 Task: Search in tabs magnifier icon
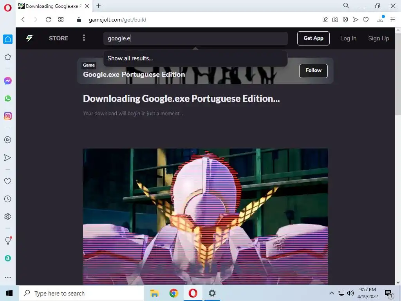[346, 5]
